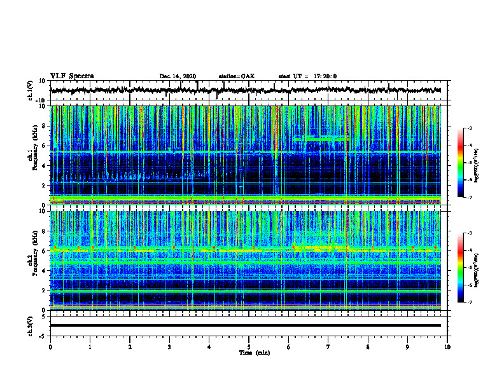Click the "-7" label on ch.2 color bar
The image size is (504, 389).
click(x=469, y=303)
